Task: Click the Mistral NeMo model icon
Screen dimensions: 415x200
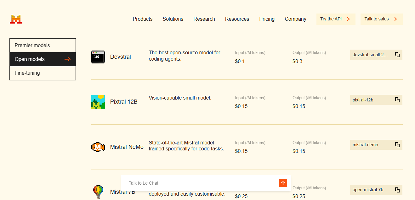Action: [98, 147]
